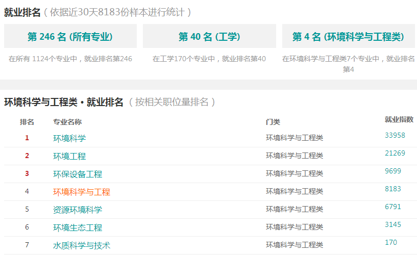Image resolution: width=417 pixels, height=255 pixels.
Task: Click rank number 4
Action: click(27, 191)
